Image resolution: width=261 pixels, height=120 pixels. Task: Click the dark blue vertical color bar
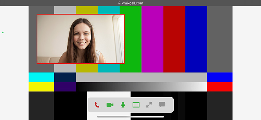pyautogui.click(x=196, y=39)
